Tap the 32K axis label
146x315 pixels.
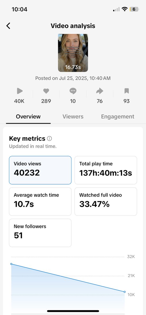click(131, 257)
